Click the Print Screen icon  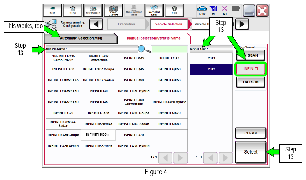pos(93,10)
